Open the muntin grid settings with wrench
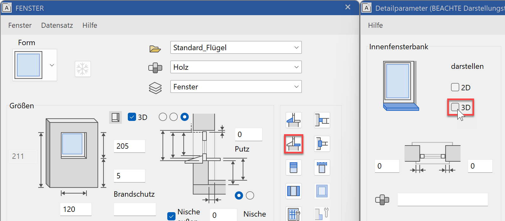Screen dimensions: 505x221 pyautogui.click(x=294, y=214)
